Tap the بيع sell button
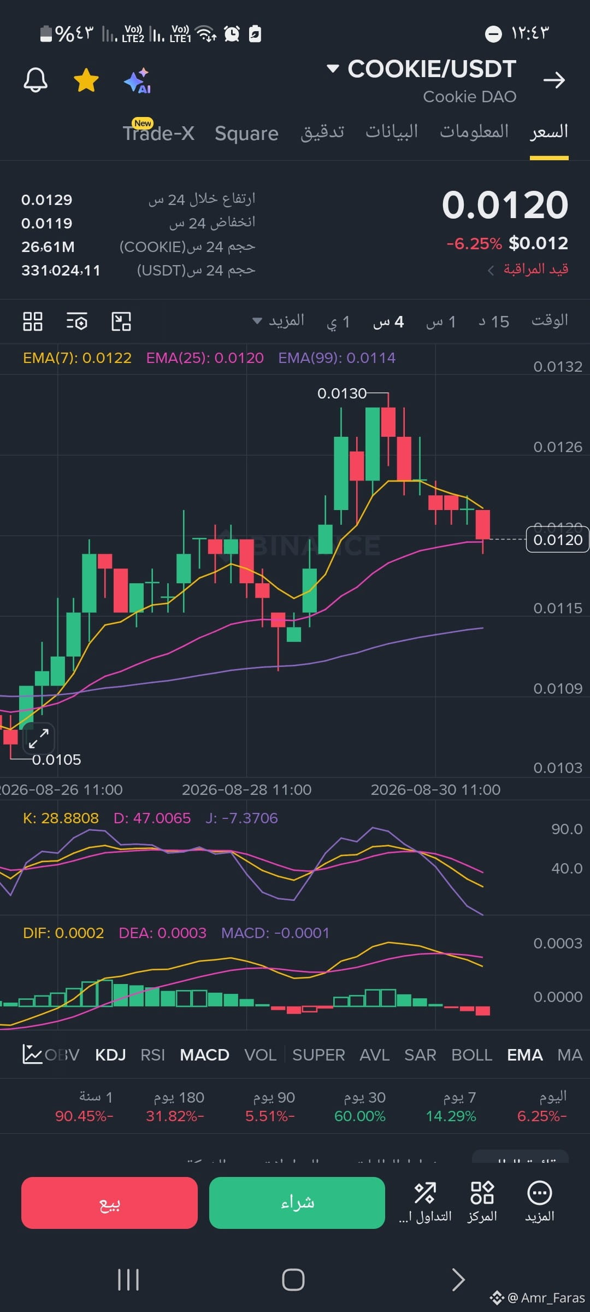 click(109, 1203)
